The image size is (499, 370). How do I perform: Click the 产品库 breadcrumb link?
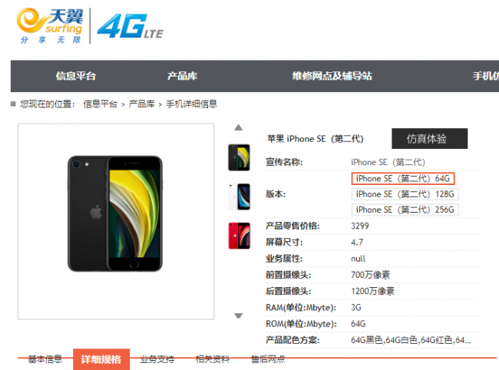pos(141,104)
